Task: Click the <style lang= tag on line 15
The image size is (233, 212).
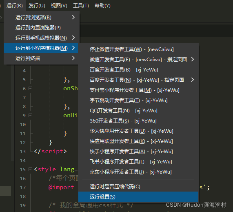Action: coord(56,169)
